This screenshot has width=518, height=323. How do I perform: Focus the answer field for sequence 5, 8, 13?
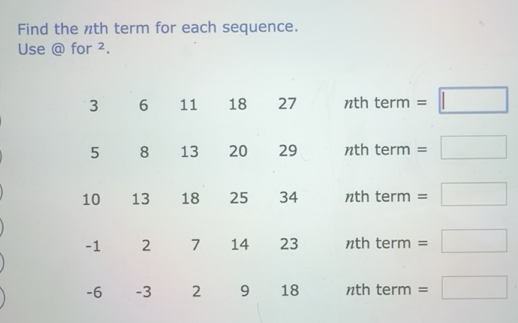[x=473, y=147]
